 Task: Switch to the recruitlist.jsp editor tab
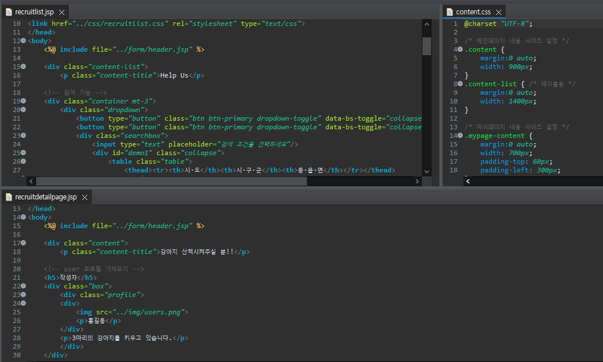(x=34, y=12)
